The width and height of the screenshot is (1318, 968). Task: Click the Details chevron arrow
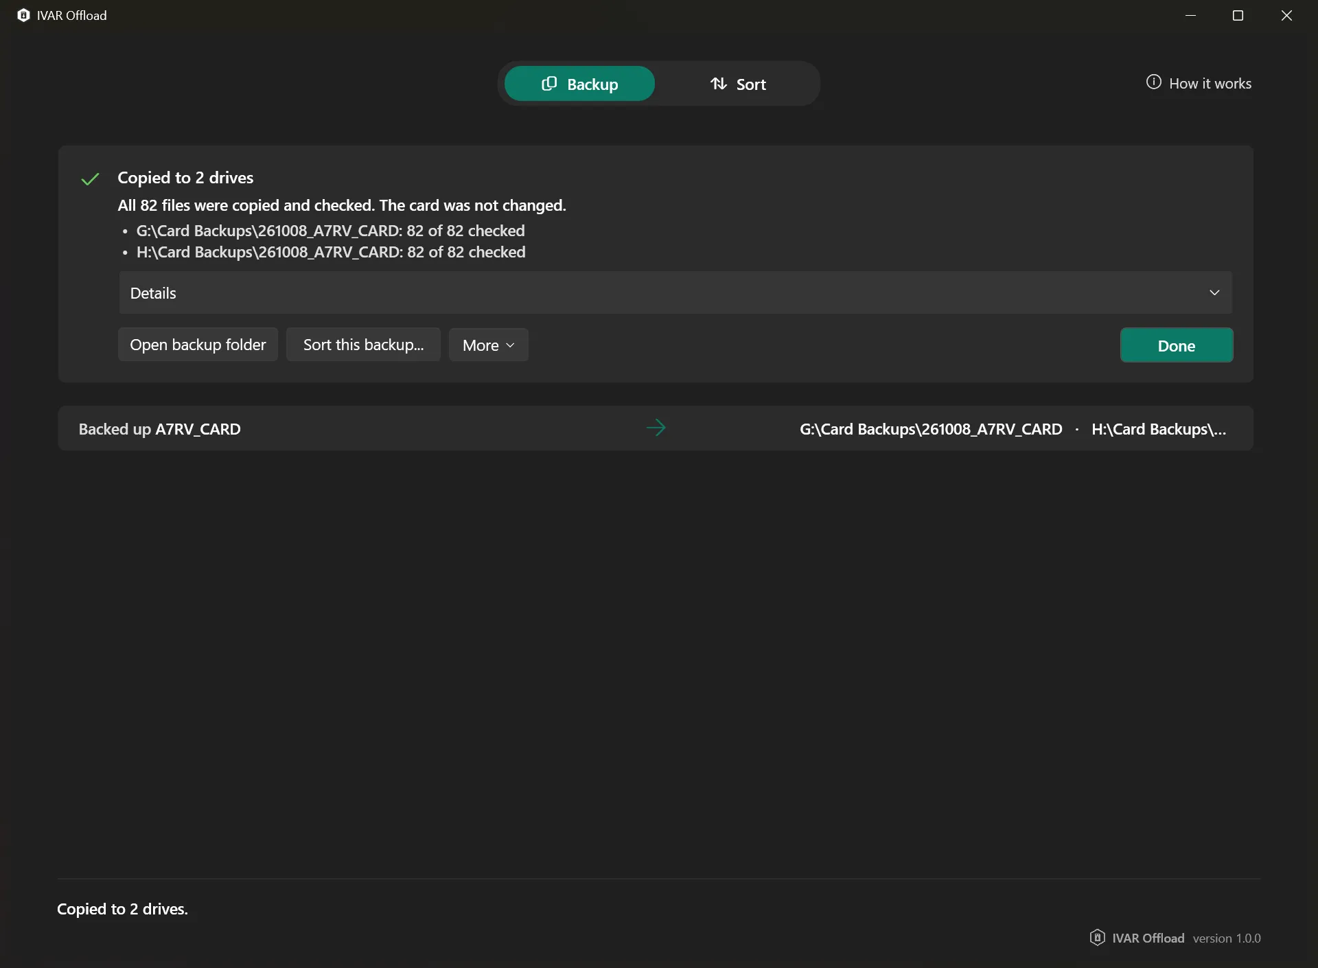coord(1214,292)
